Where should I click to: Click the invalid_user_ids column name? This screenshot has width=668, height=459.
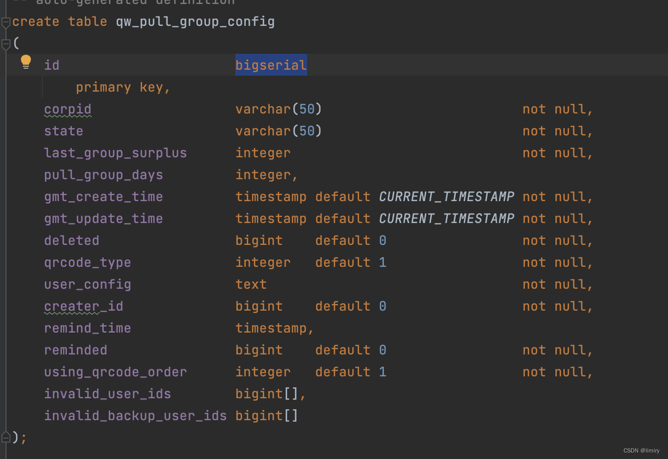click(108, 394)
